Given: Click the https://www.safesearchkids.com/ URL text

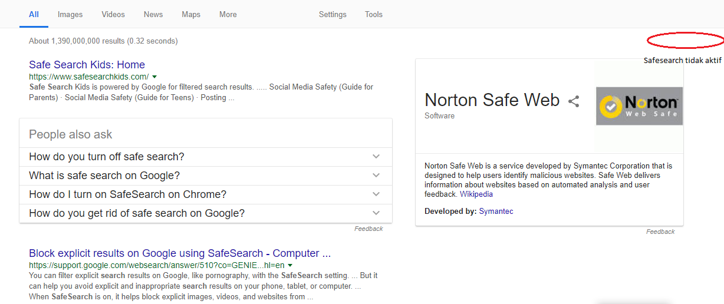Looking at the screenshot, I should click(88, 77).
